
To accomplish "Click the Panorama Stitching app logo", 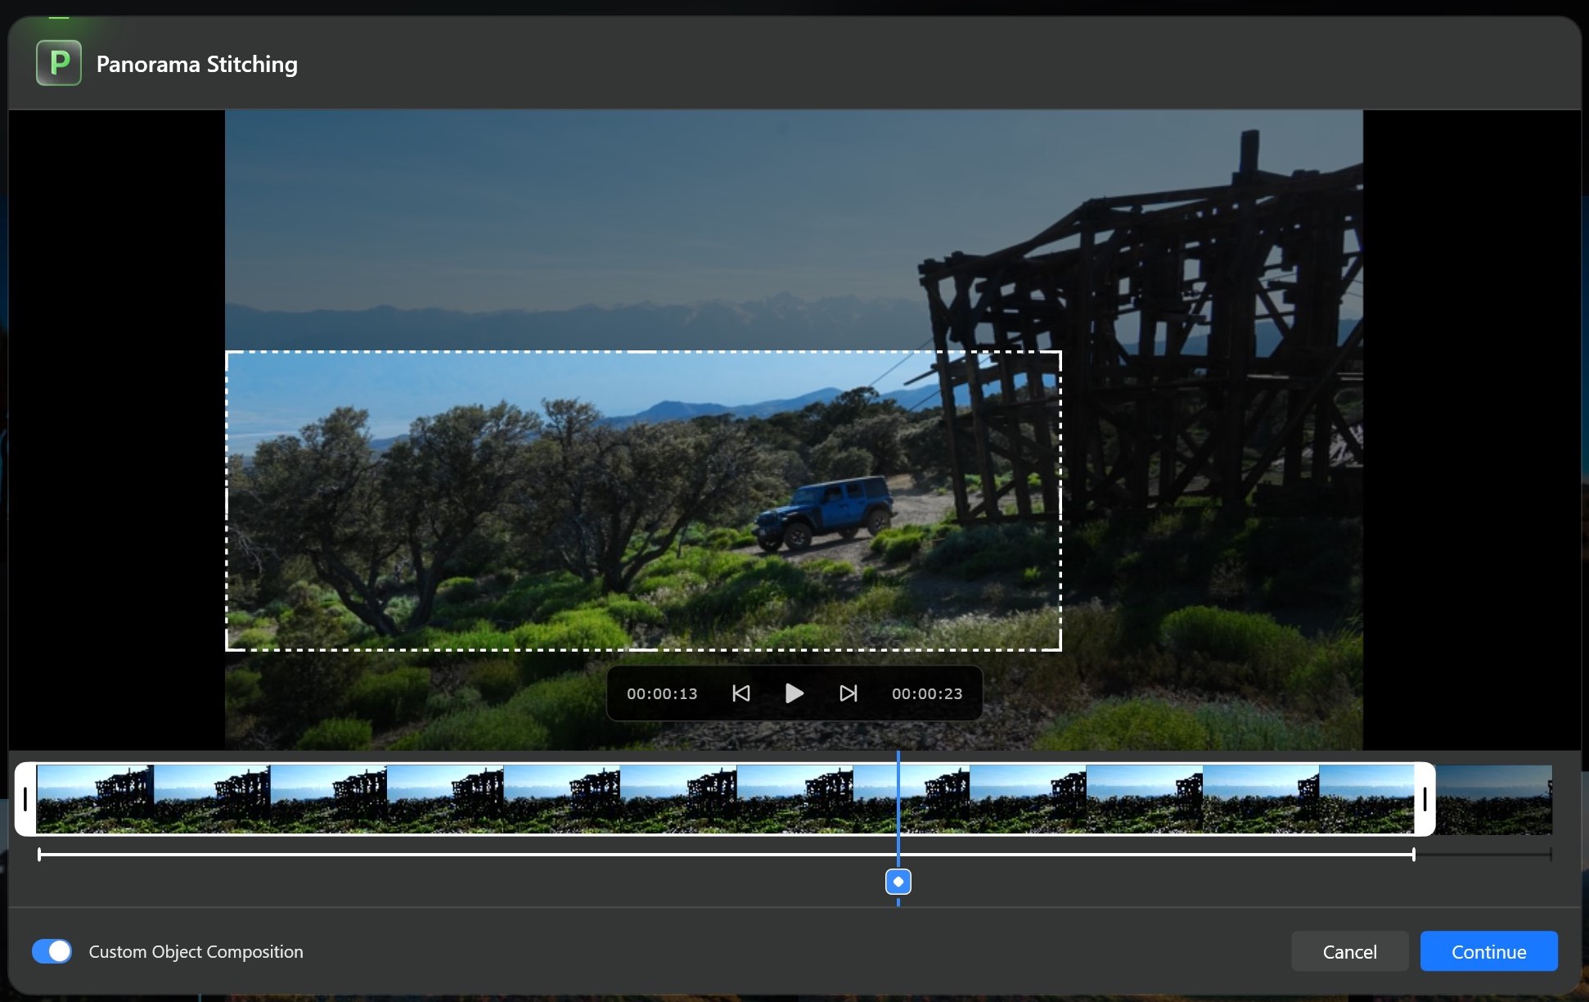I will pos(57,62).
